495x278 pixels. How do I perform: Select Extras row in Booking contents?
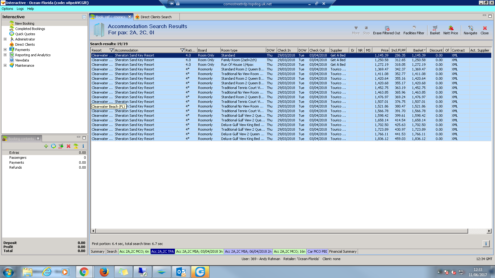pyautogui.click(x=45, y=153)
